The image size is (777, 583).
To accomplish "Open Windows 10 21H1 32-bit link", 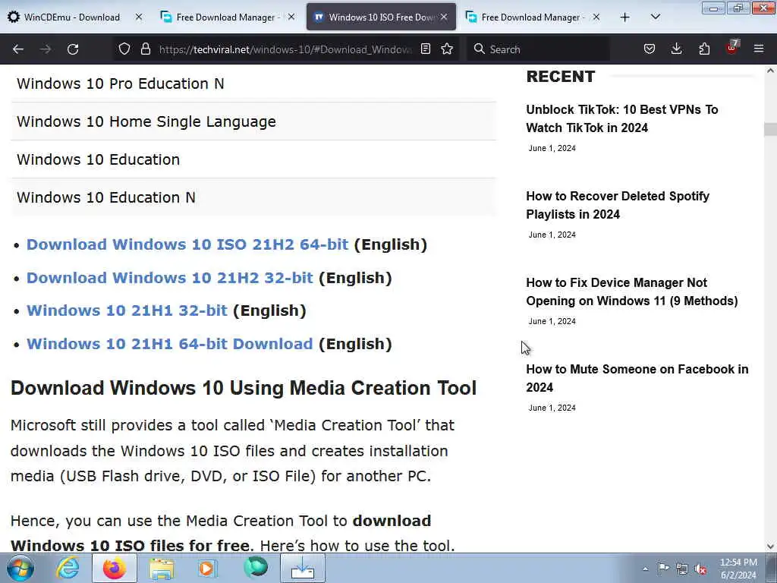I will coord(127,310).
